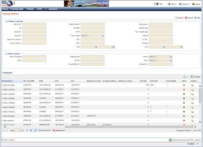Focus the Shipping line input field
Image resolution: width=203 pixels, height=147 pixels.
point(93,57)
